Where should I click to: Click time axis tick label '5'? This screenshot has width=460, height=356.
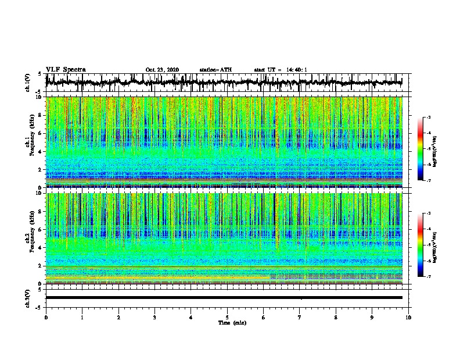[227, 317]
